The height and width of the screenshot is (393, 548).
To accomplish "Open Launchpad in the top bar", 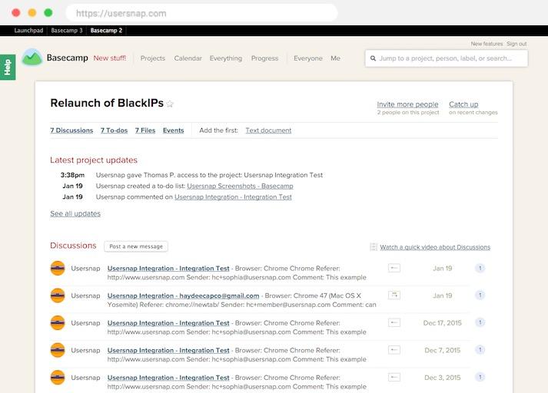I will coord(28,31).
